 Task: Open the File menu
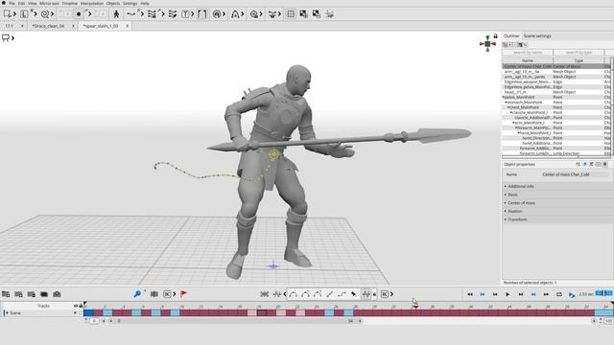[x=12, y=4]
